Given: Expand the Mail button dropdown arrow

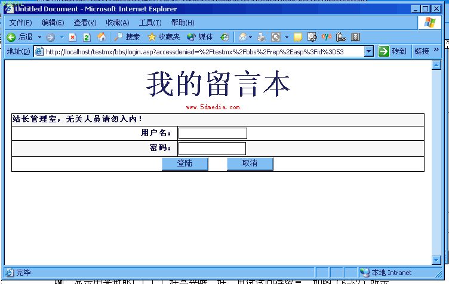Looking at the screenshot, I should point(250,37).
